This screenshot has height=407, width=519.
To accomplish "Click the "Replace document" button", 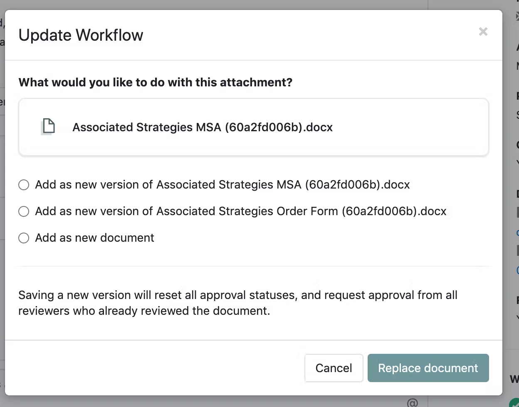I will [428, 368].
